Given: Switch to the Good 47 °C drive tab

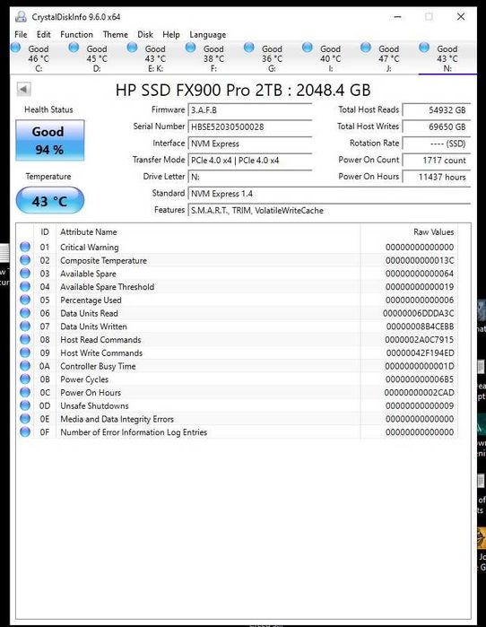Looking at the screenshot, I should click(388, 58).
